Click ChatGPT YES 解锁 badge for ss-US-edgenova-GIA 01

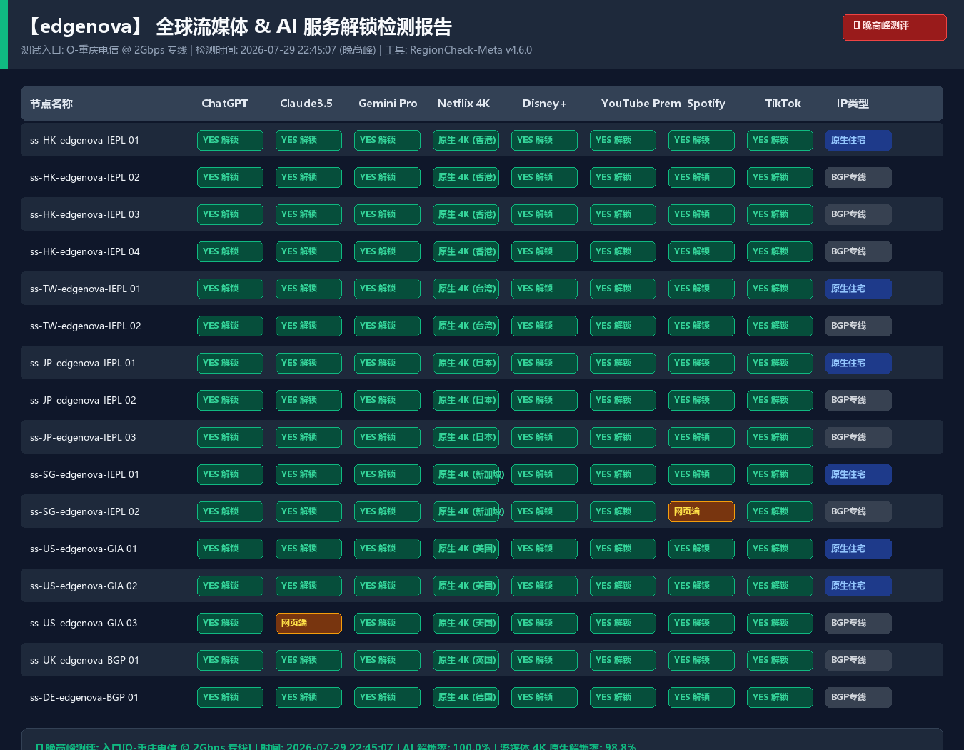coord(230,549)
